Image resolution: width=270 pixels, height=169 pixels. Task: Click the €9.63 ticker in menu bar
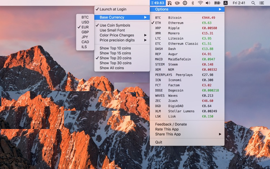[x=158, y=3]
